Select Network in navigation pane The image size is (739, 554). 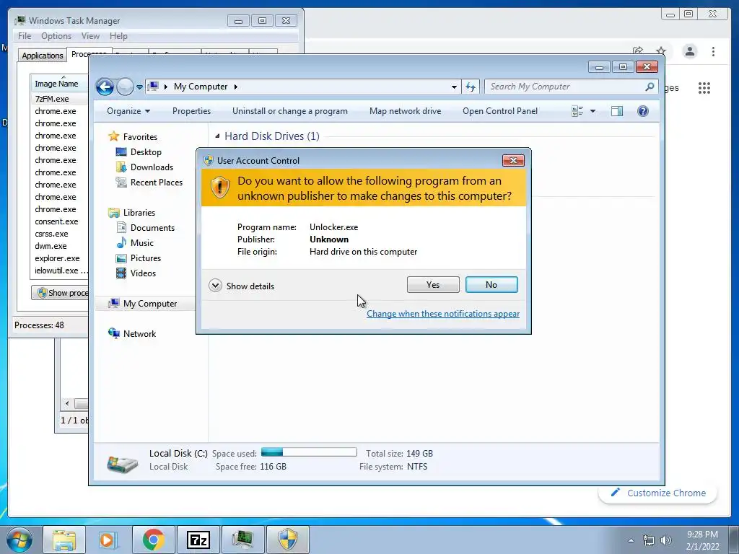139,334
